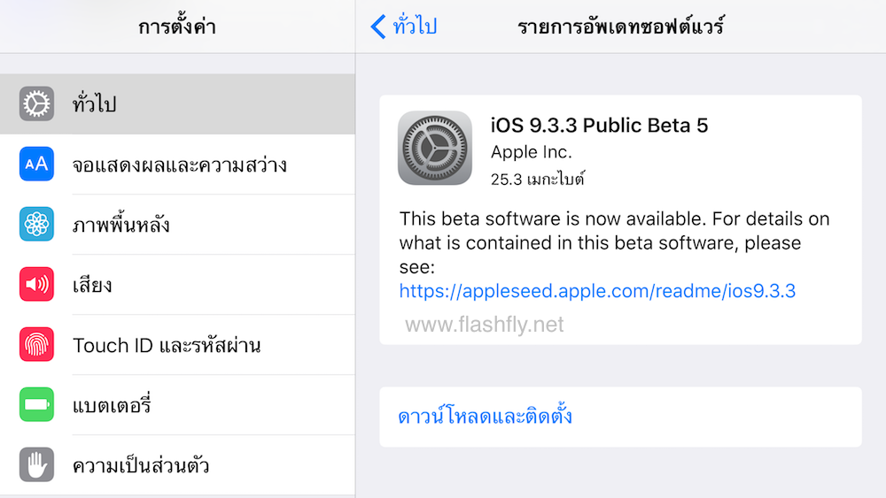
Task: Tap ดาวน์โหลดและติดตั้ง to install update
Action: point(485,416)
